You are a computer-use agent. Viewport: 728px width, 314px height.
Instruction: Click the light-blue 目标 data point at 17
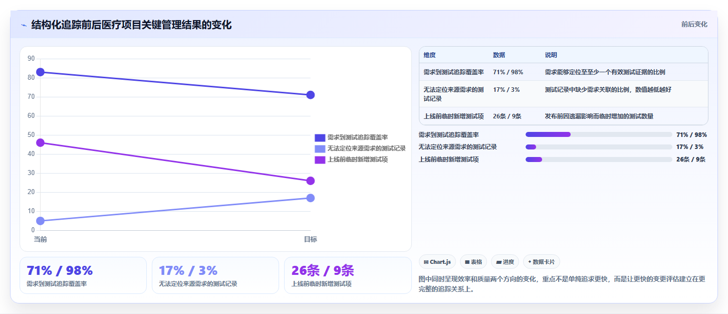[x=310, y=198]
